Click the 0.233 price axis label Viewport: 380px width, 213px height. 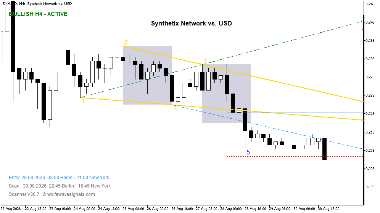pos(370,59)
